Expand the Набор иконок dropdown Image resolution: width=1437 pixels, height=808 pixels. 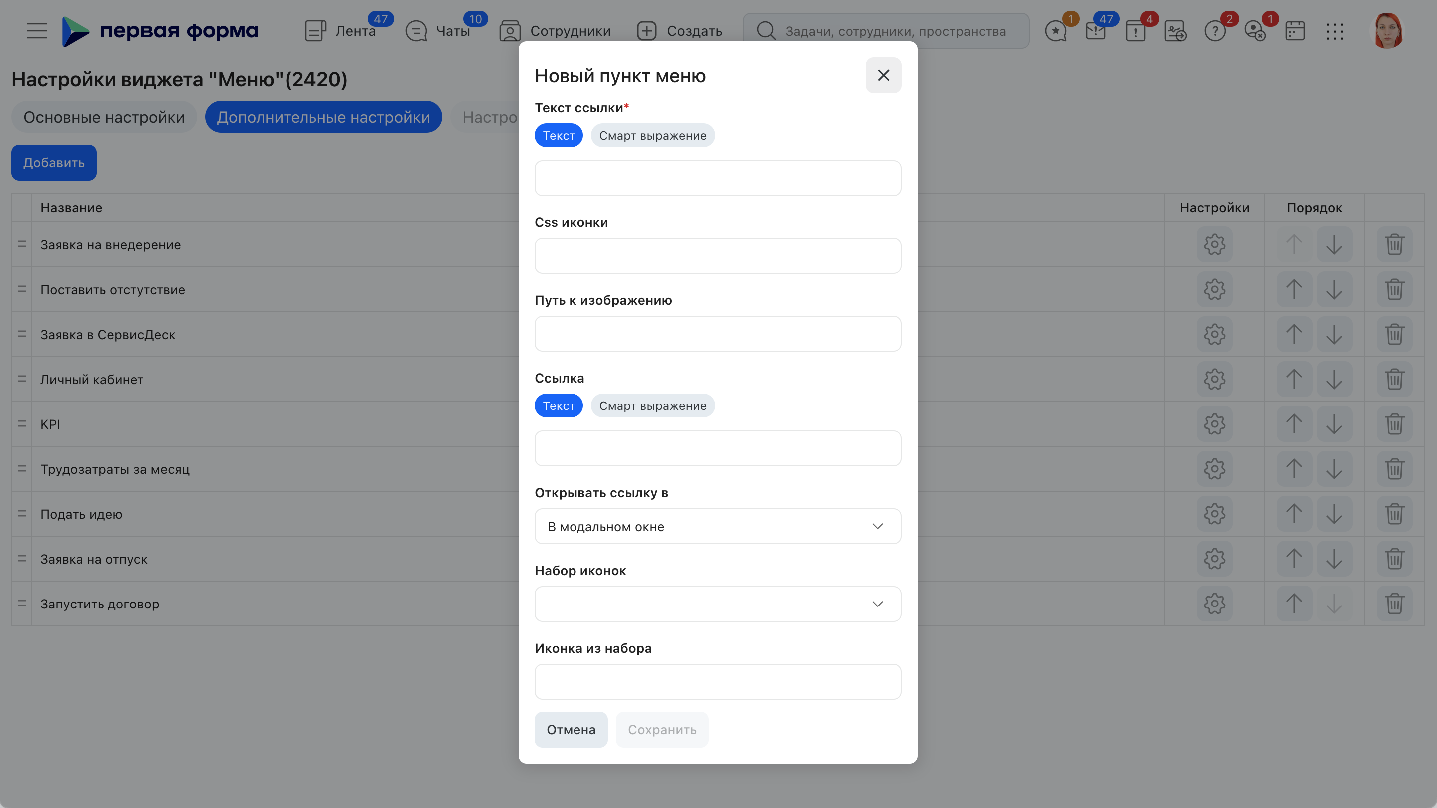coord(718,604)
